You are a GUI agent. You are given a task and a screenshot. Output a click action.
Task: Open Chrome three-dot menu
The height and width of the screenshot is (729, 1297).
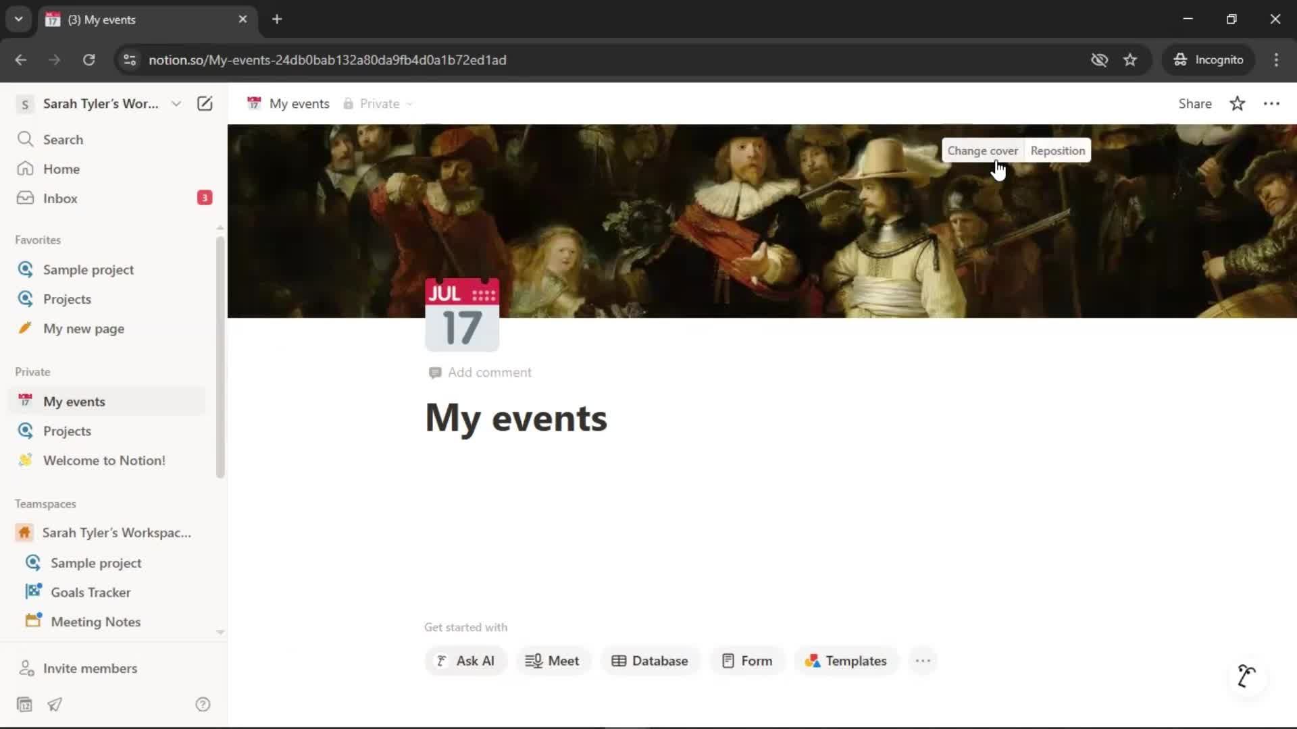pos(1276,60)
